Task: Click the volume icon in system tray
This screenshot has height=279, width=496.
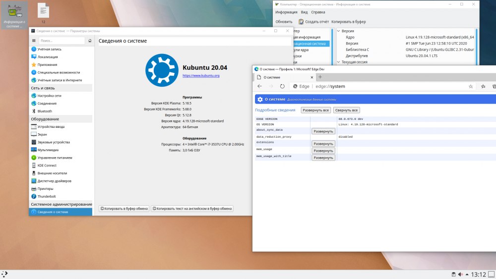Action: [460, 274]
